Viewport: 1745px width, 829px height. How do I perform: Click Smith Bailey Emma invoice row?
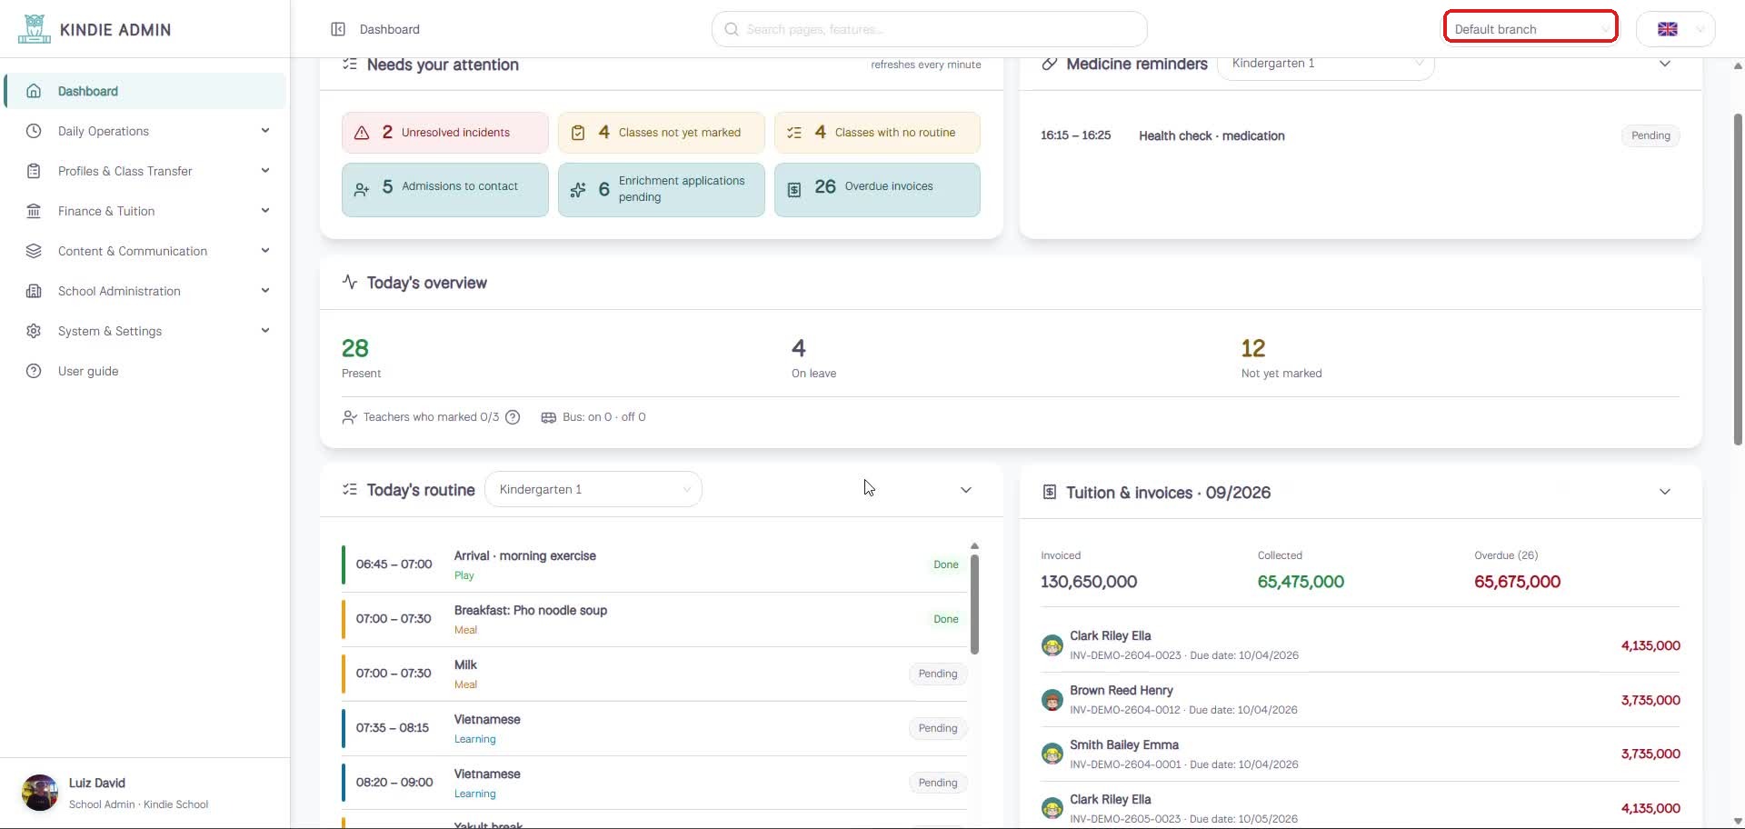point(1360,754)
